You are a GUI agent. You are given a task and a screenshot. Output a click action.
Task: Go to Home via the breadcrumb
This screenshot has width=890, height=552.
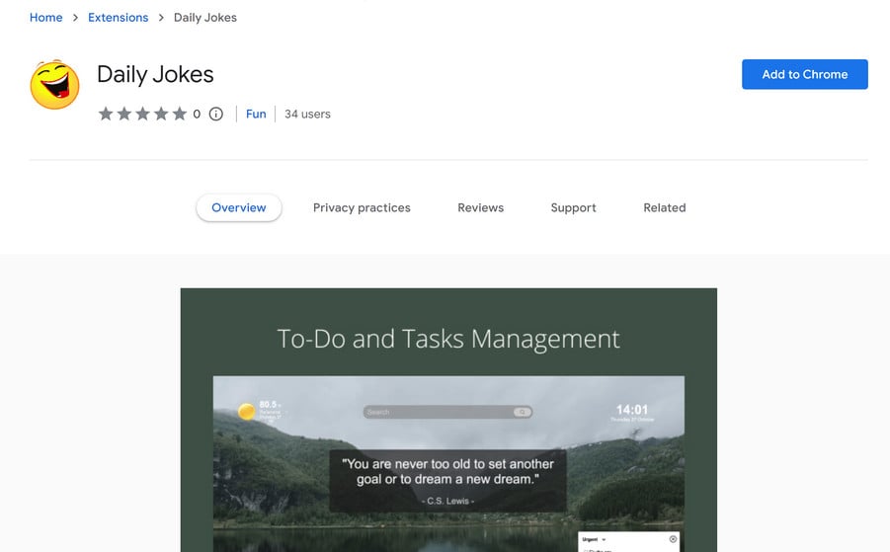[46, 17]
